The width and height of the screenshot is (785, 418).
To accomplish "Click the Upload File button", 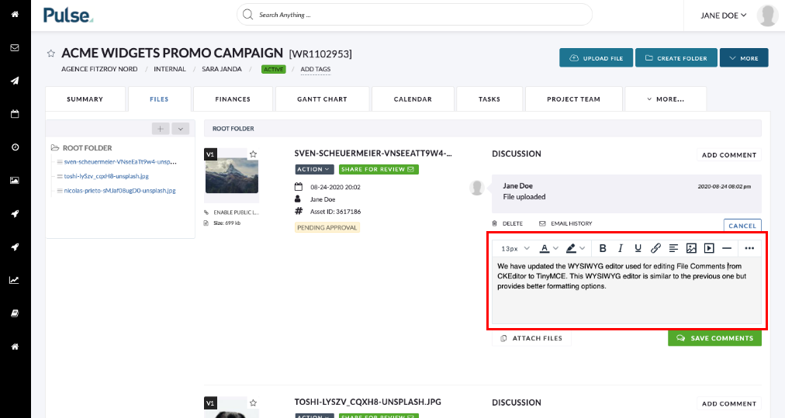I will click(x=597, y=58).
